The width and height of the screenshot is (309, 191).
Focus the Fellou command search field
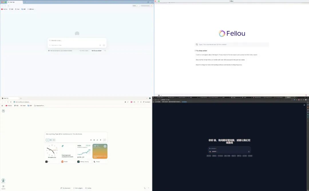tap(232, 44)
